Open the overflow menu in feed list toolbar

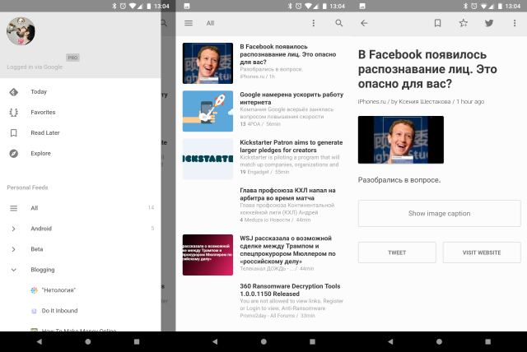314,23
